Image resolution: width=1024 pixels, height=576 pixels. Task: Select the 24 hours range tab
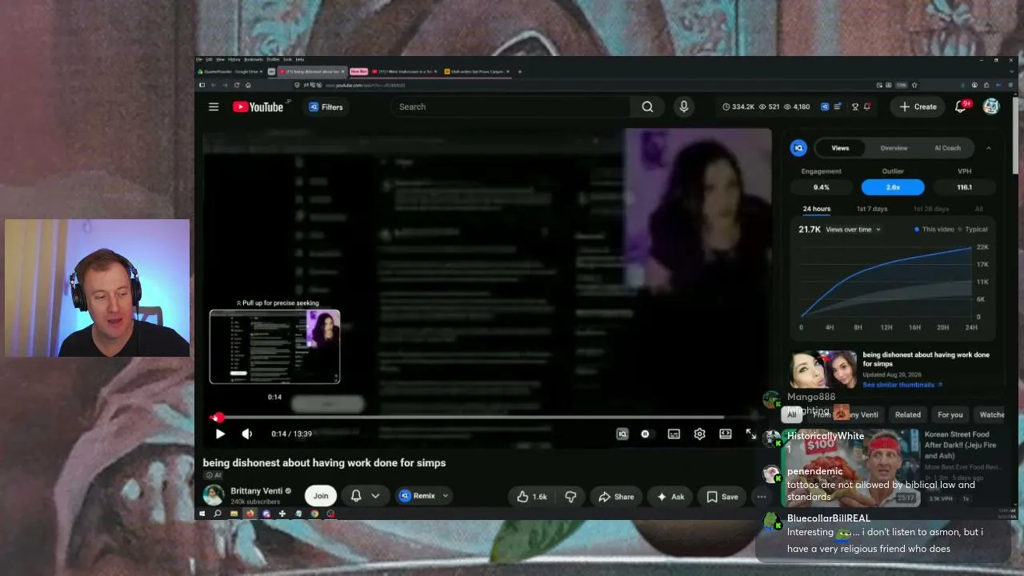[x=817, y=209]
